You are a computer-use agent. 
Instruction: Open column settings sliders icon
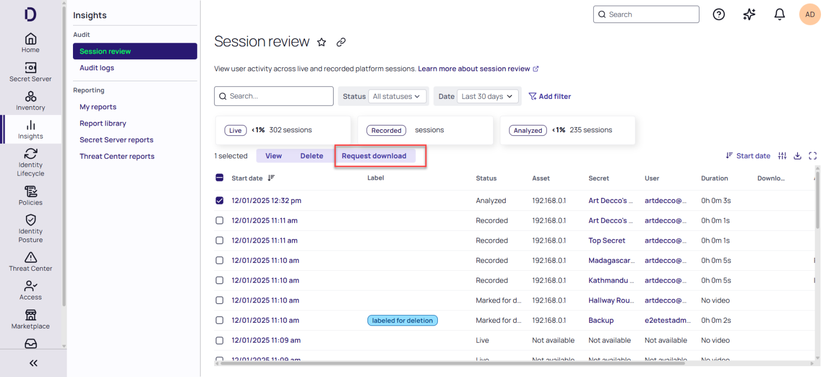782,156
